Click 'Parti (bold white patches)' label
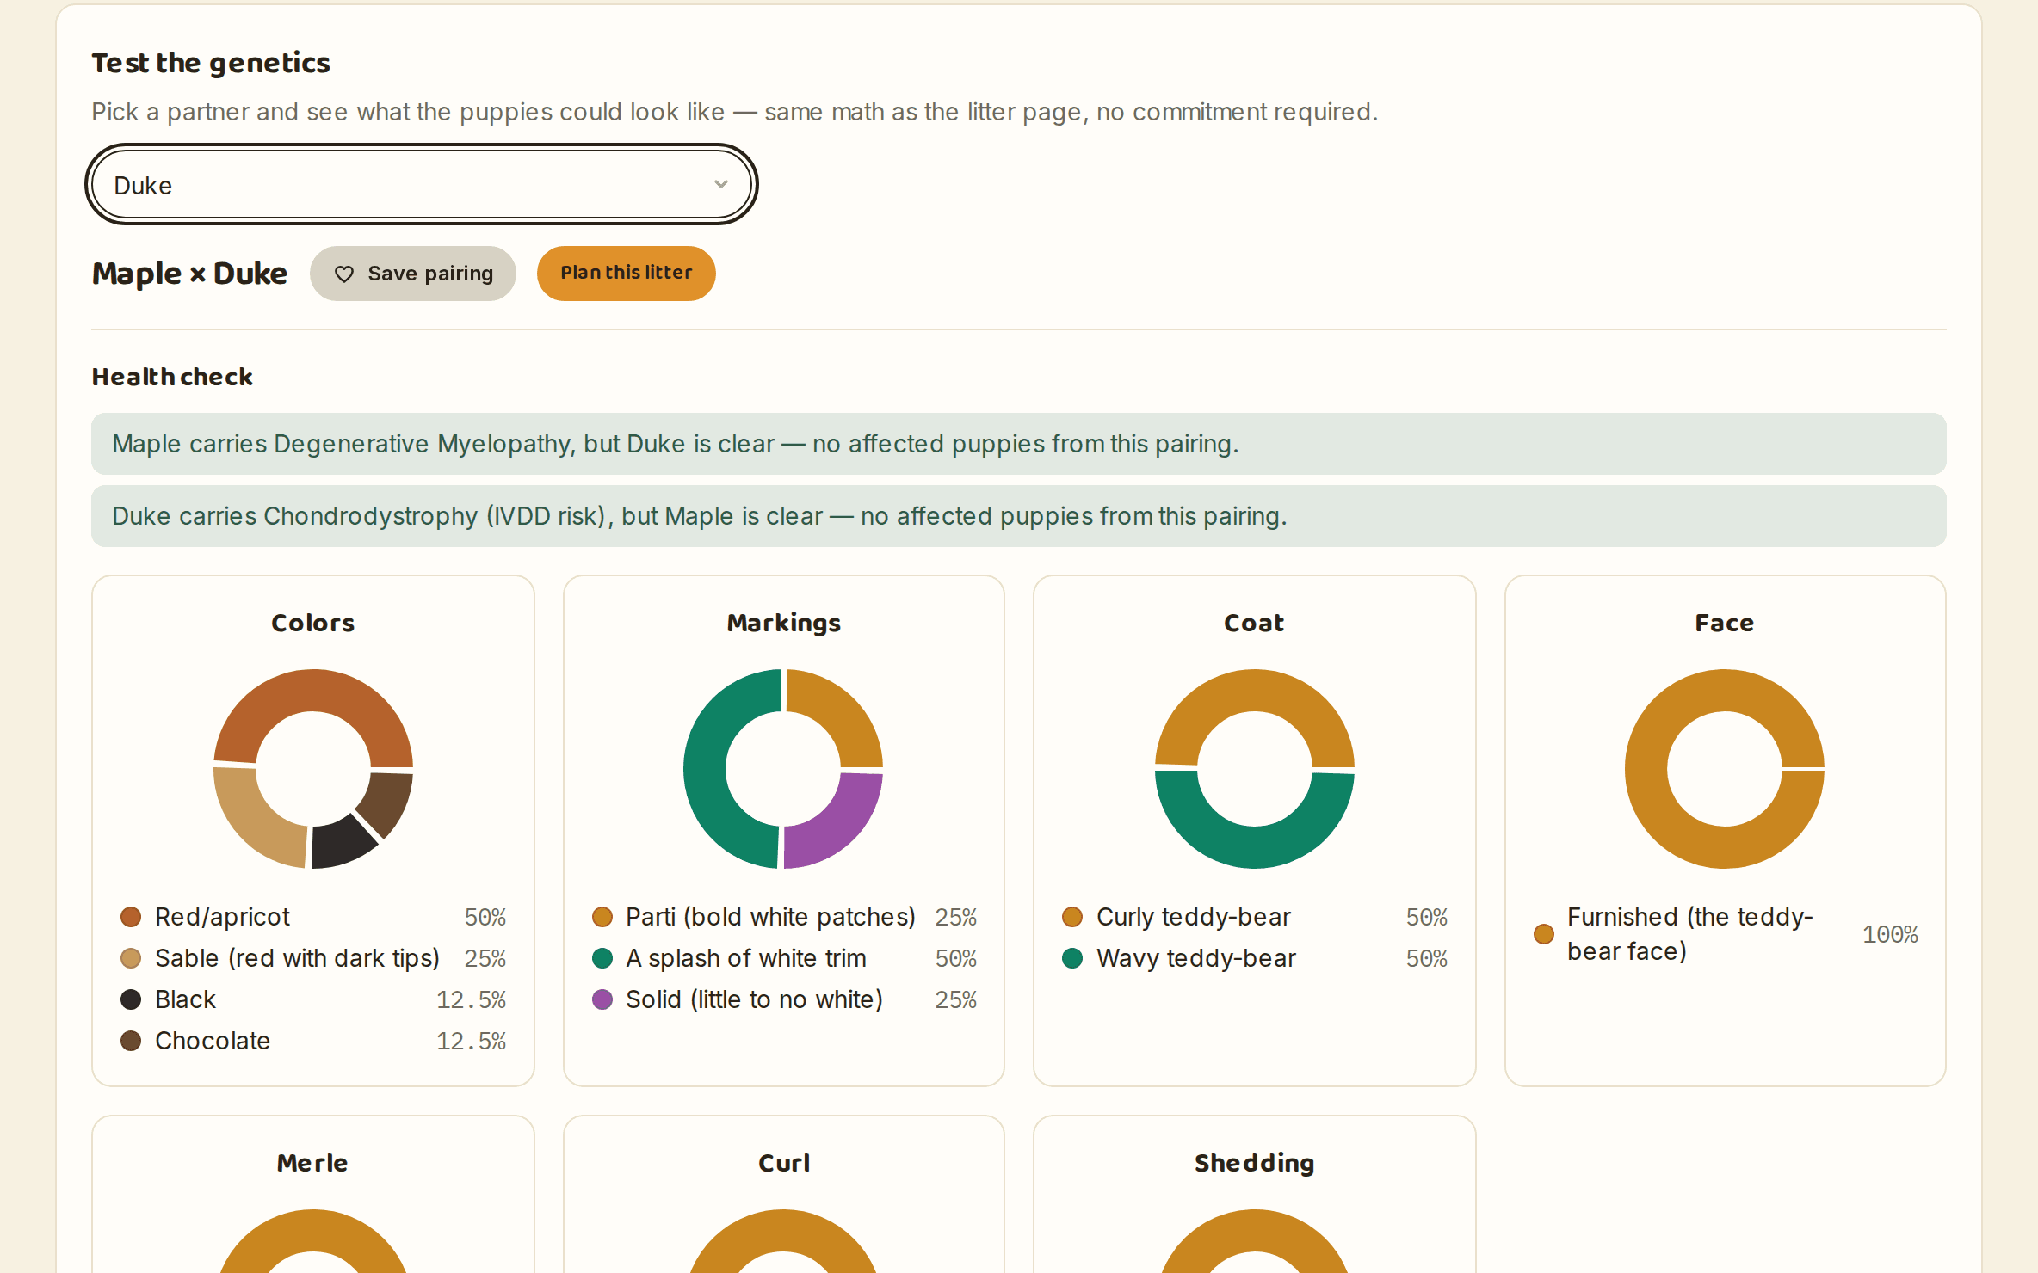The image size is (2038, 1273). click(x=770, y=917)
